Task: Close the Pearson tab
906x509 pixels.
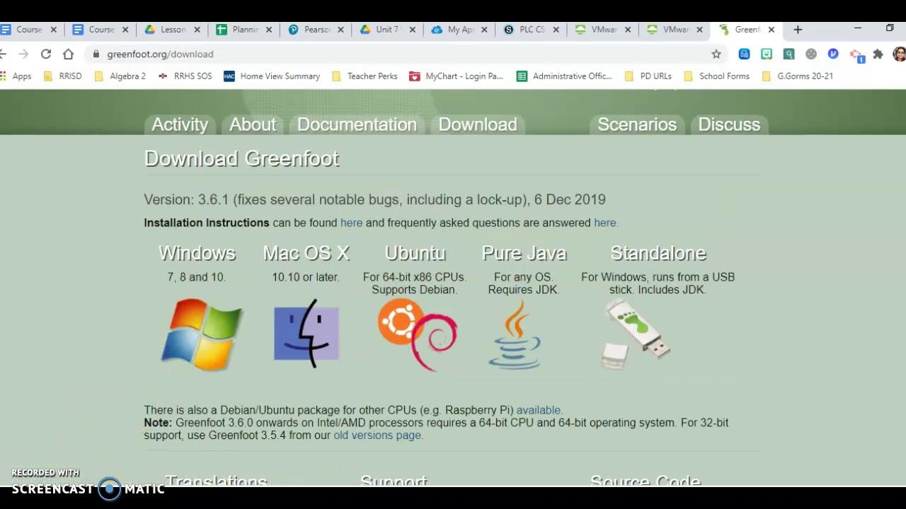Action: (340, 30)
